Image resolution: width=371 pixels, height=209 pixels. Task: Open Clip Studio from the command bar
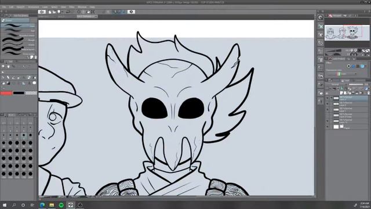point(42,12)
